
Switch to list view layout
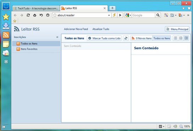175,38
